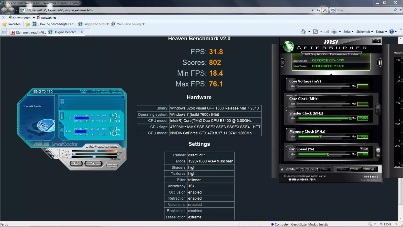Image resolution: width=403 pixels, height=227 pixels.
Task: Click the Afterburner dragon logo
Action: click(288, 46)
